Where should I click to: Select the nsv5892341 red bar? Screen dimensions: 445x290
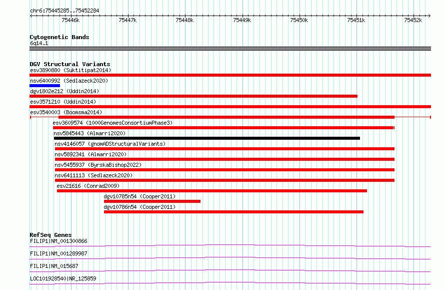pos(225,159)
